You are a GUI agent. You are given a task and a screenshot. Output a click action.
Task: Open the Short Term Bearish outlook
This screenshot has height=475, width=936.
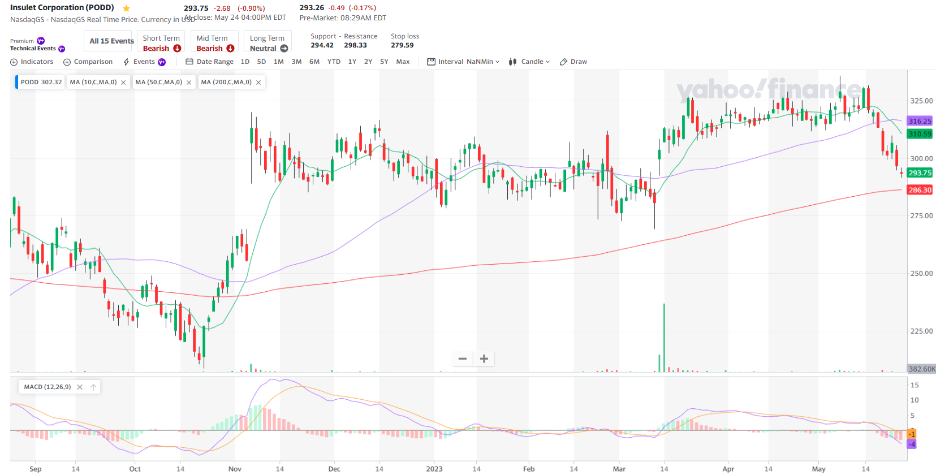161,41
